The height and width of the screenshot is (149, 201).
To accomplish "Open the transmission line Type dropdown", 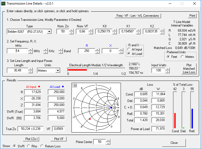I will (x=49, y=31).
